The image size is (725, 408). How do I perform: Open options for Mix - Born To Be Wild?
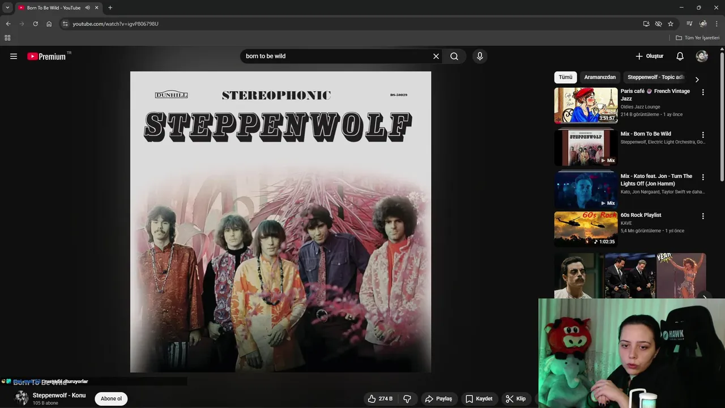[x=703, y=135]
